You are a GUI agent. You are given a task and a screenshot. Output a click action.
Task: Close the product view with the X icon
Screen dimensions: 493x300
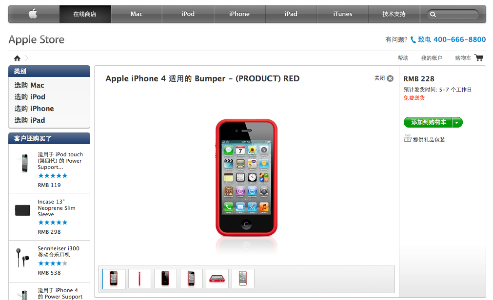[390, 78]
